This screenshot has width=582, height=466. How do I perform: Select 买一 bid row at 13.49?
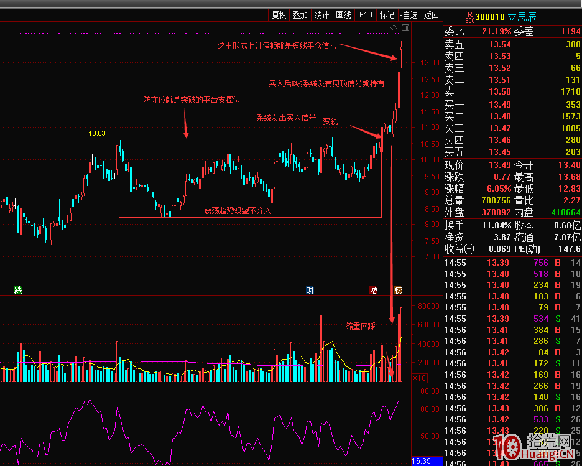pos(512,105)
